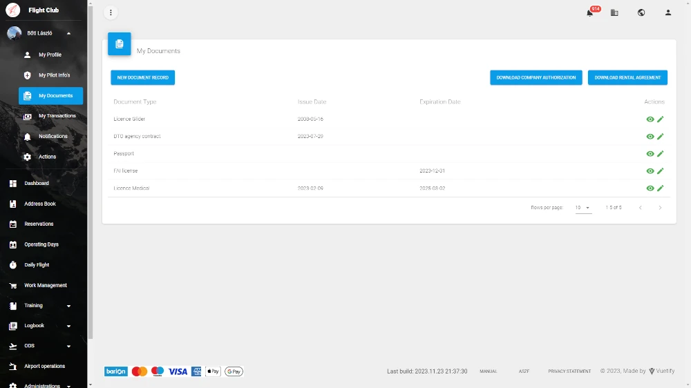Click Download Rental Agreement
The width and height of the screenshot is (691, 388).
(x=627, y=77)
